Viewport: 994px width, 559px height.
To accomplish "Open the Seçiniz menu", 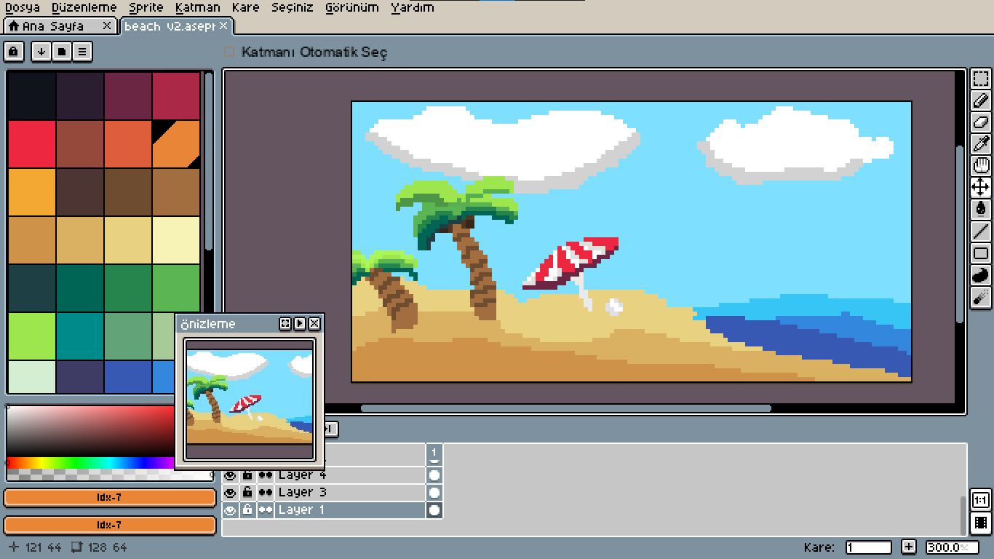I will [x=293, y=7].
